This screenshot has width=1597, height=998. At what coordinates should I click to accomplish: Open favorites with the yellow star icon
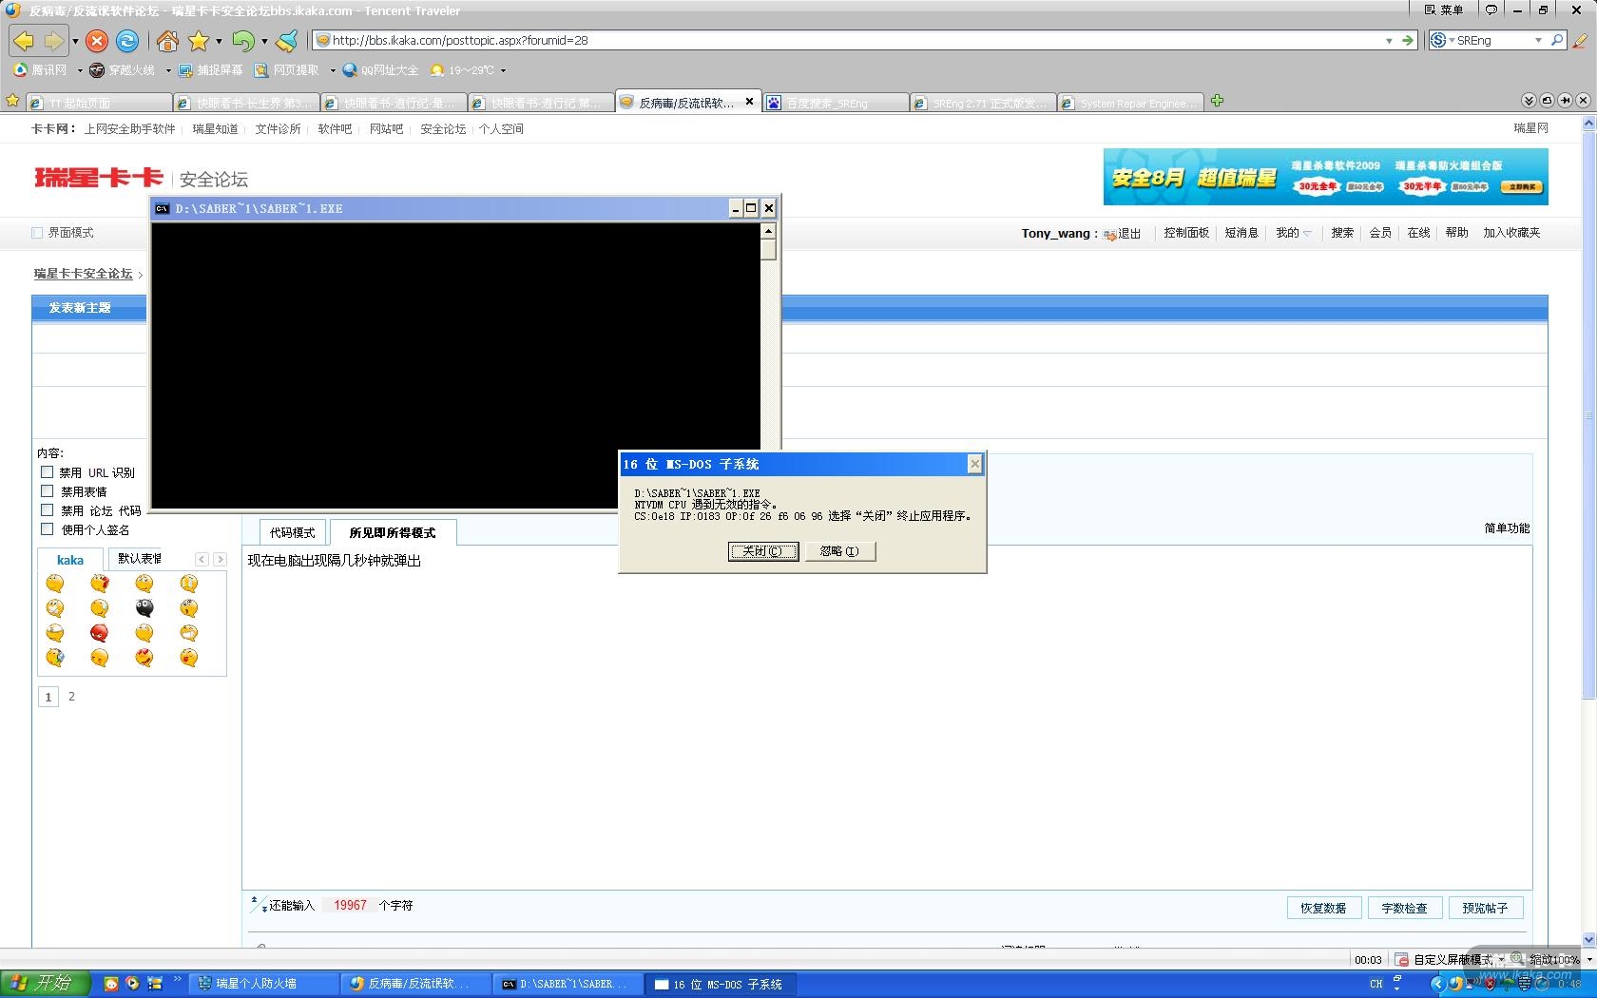pos(199,41)
